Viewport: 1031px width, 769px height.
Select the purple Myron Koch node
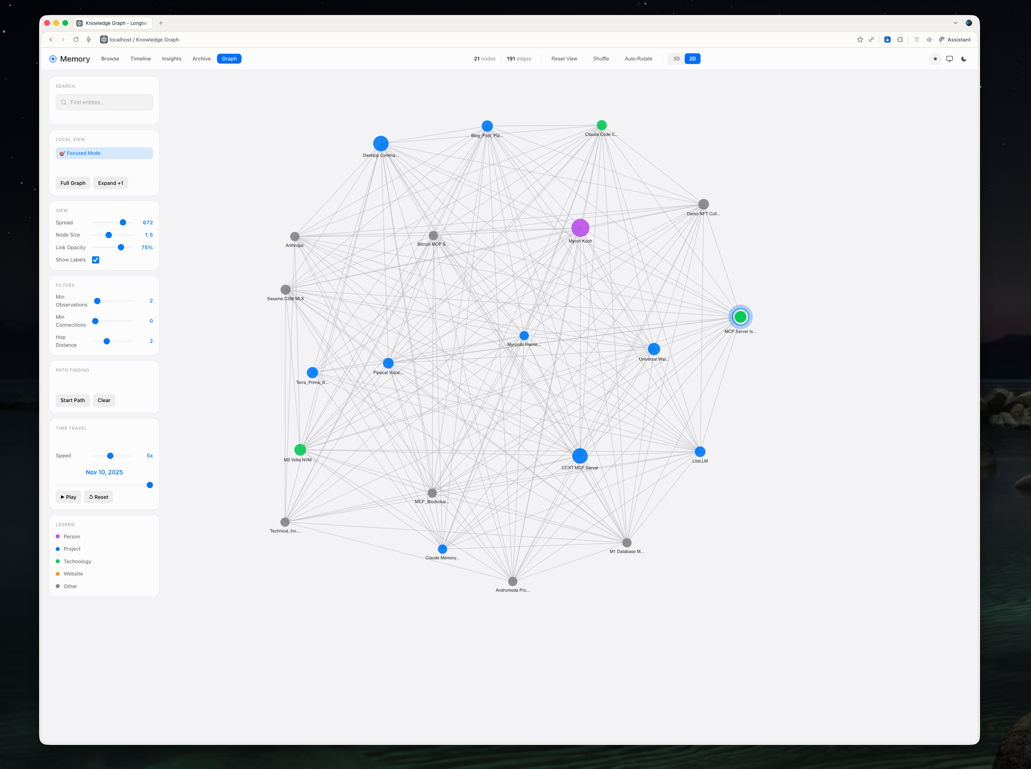580,228
